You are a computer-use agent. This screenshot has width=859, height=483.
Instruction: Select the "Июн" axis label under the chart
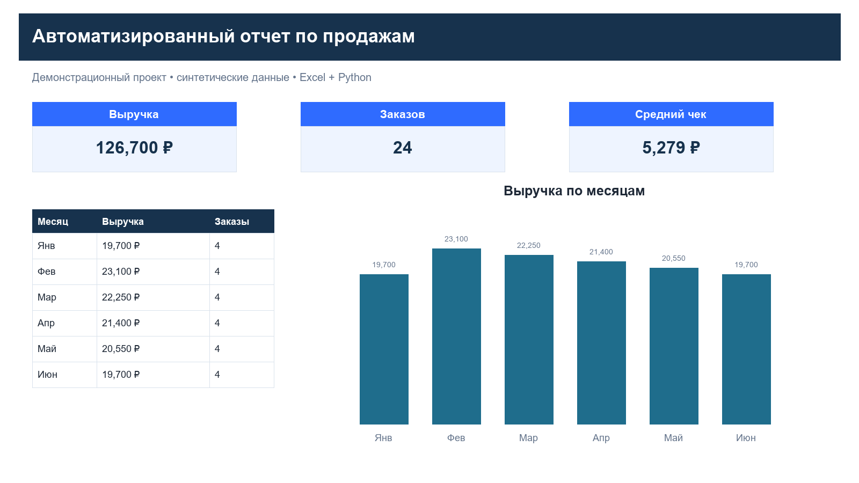click(746, 438)
